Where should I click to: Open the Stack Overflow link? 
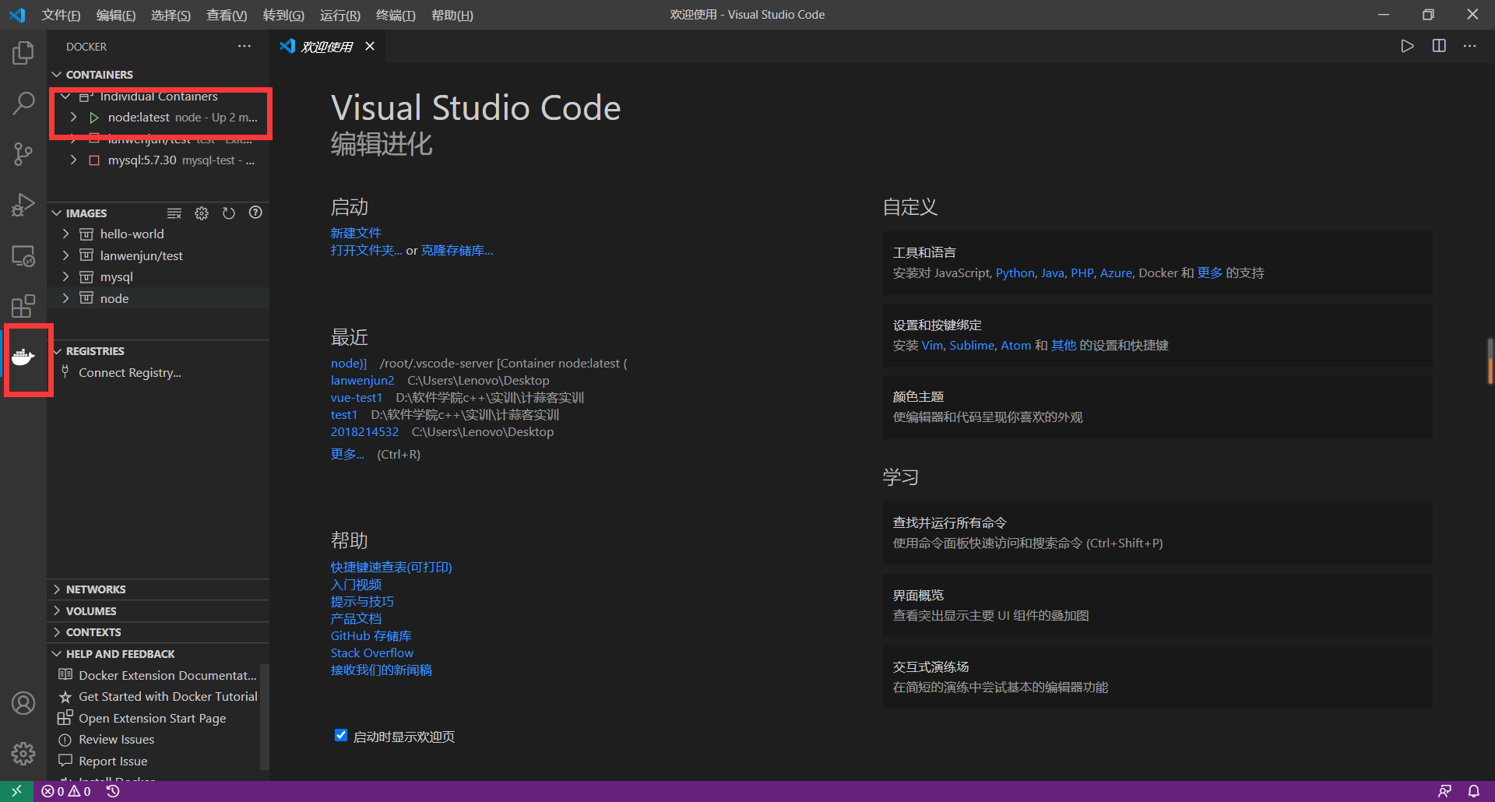[371, 653]
